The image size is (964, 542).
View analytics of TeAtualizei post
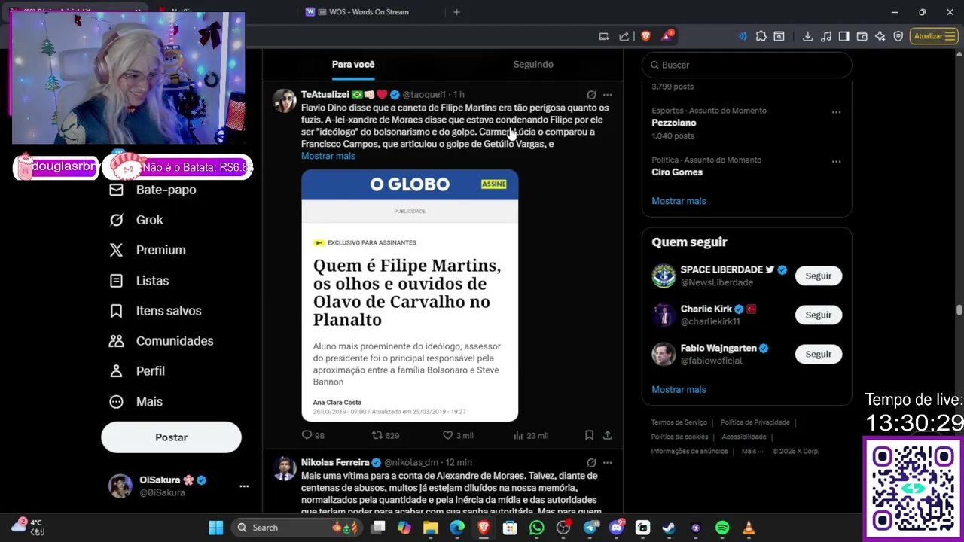tap(530, 435)
